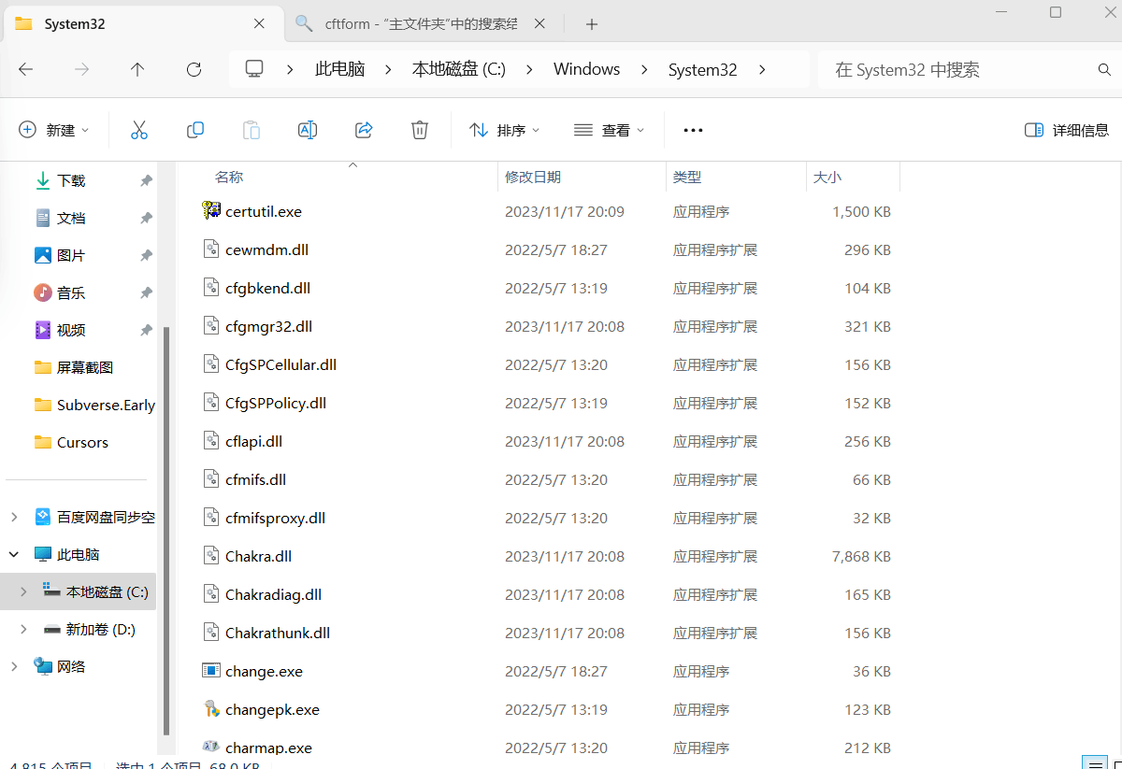Toggle the details pane (详细信息)
This screenshot has width=1122, height=769.
(1067, 130)
